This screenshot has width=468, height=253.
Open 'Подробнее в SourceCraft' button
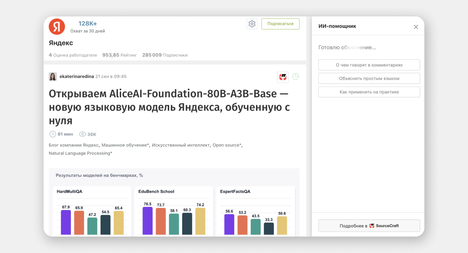(369, 226)
